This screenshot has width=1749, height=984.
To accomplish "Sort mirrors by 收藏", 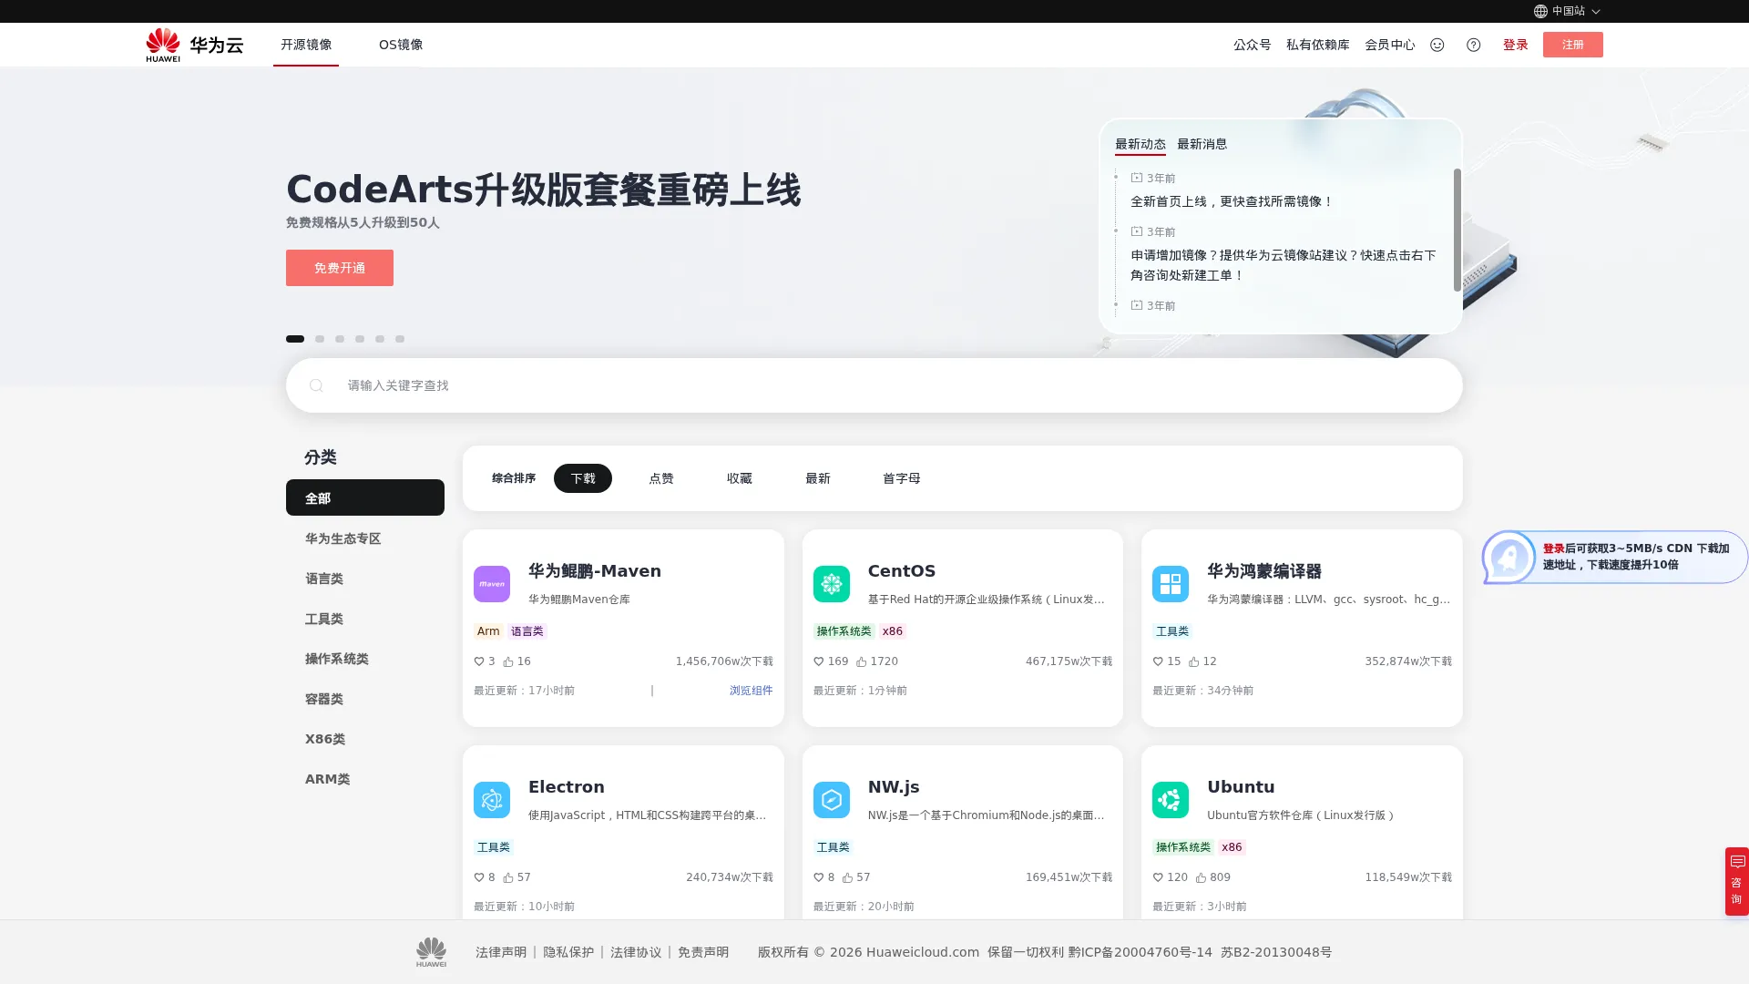I will coord(740,478).
